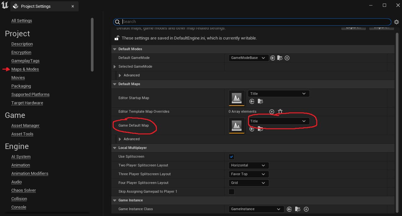Open Audio settings

tap(17, 182)
